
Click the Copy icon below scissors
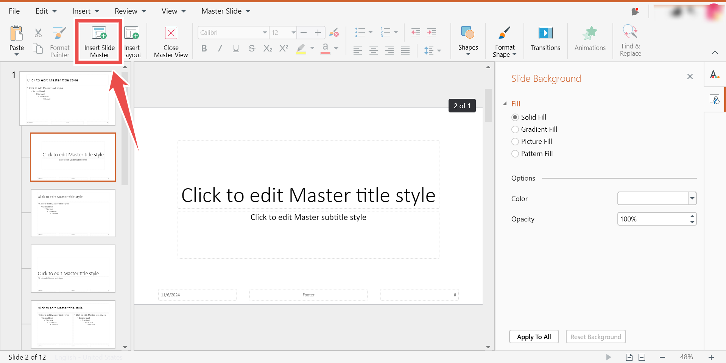click(x=38, y=48)
